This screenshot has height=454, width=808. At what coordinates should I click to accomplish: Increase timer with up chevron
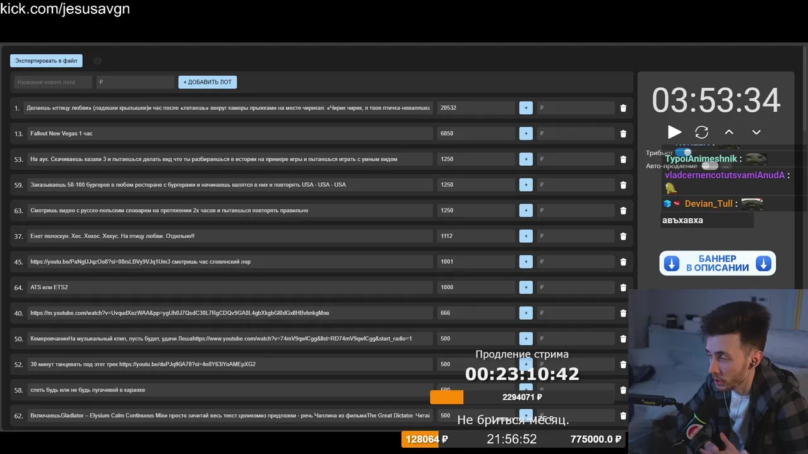coord(729,132)
